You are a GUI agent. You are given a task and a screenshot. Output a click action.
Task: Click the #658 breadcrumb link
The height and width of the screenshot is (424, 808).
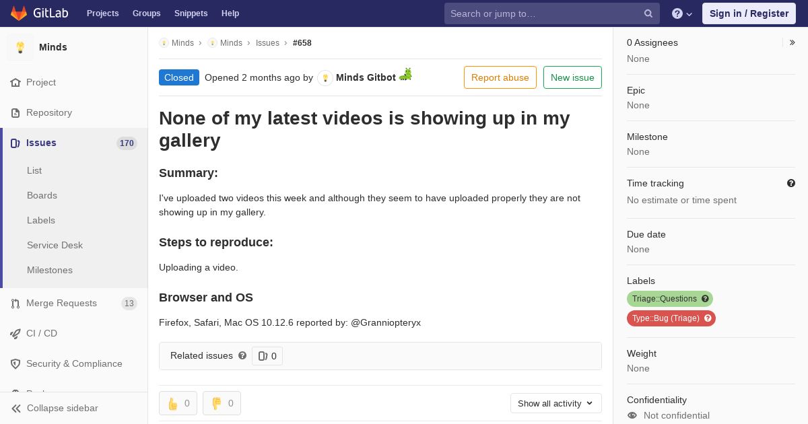(302, 42)
